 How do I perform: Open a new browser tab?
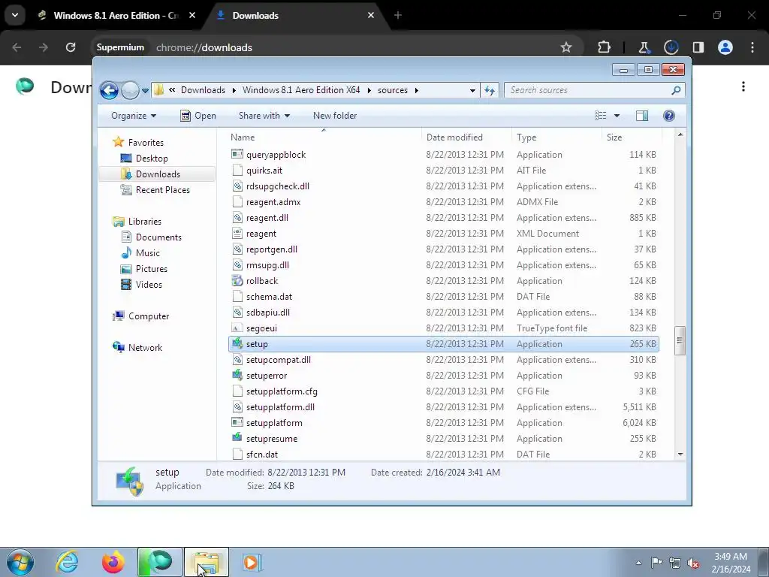[398, 15]
